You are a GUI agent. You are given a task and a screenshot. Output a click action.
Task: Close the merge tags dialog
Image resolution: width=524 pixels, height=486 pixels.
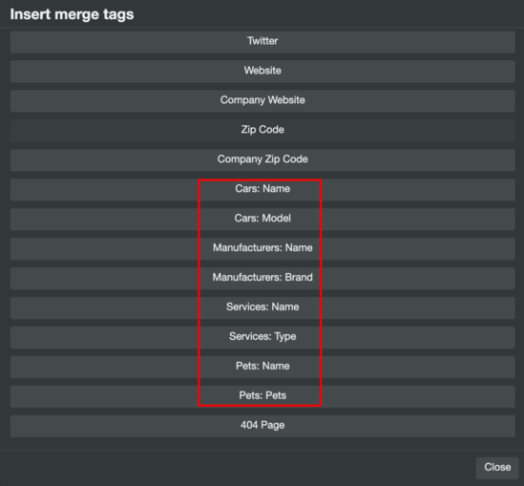point(497,468)
